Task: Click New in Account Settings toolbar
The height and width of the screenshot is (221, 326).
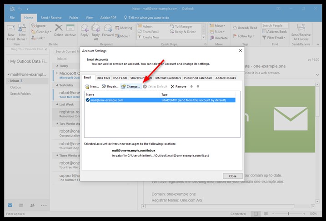Action: point(92,87)
